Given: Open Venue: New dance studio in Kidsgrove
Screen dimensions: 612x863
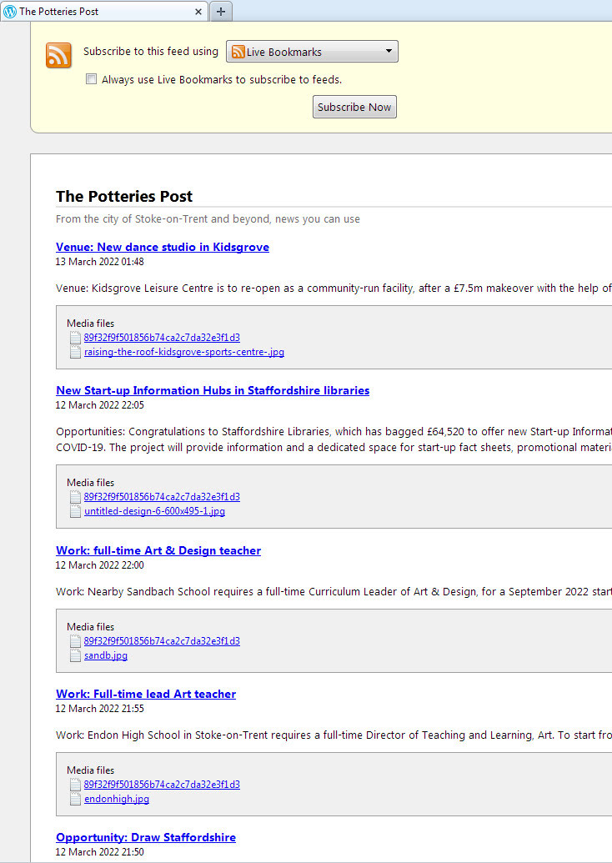Looking at the screenshot, I should (x=162, y=247).
